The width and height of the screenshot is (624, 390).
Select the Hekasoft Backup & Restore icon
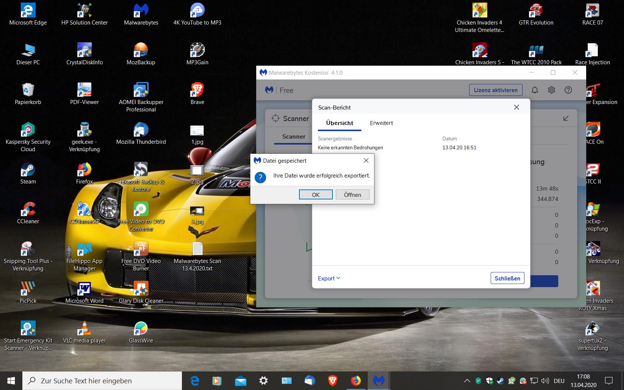coord(141,177)
